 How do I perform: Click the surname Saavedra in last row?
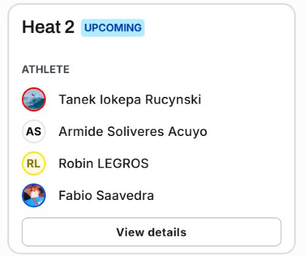tap(125, 196)
